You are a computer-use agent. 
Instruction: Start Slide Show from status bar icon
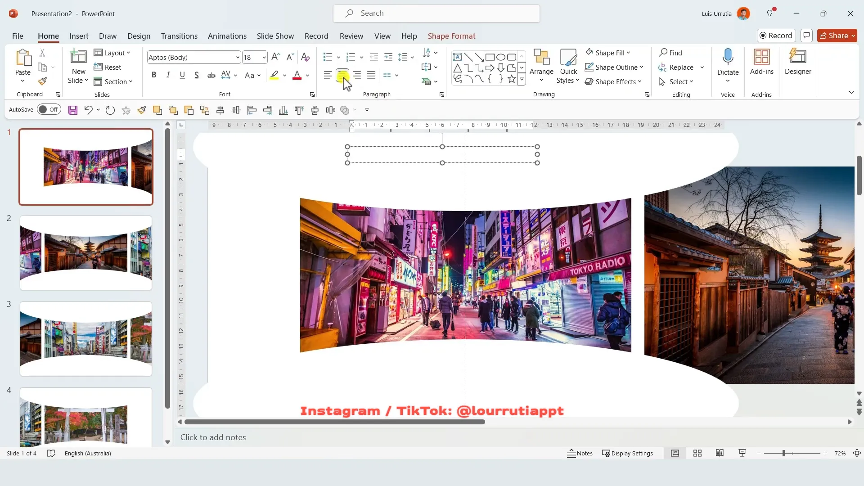[742, 453]
